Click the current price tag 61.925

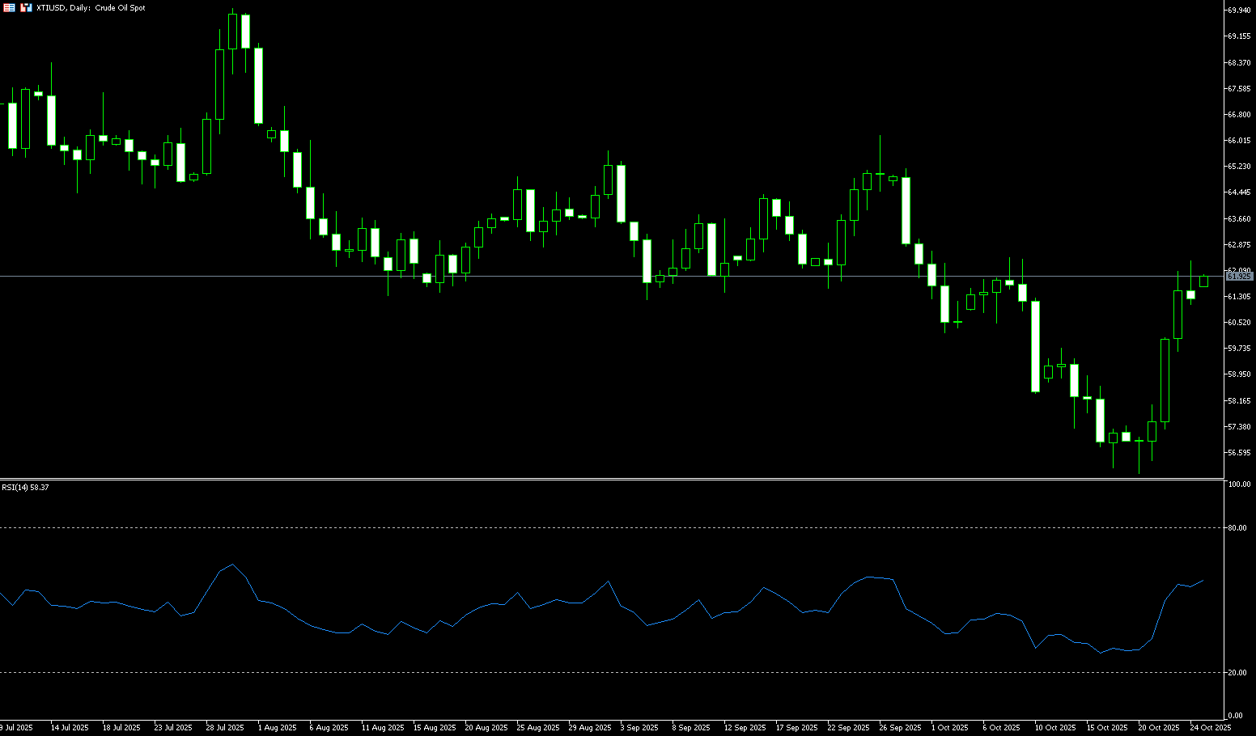(x=1239, y=277)
